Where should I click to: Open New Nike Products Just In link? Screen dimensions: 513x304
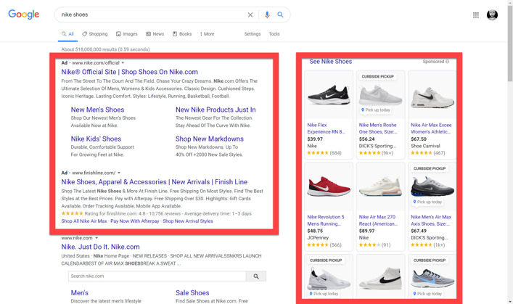(216, 110)
